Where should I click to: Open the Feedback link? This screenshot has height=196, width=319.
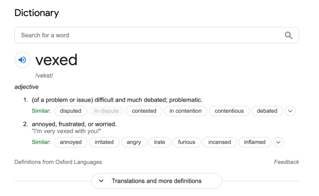(x=286, y=162)
